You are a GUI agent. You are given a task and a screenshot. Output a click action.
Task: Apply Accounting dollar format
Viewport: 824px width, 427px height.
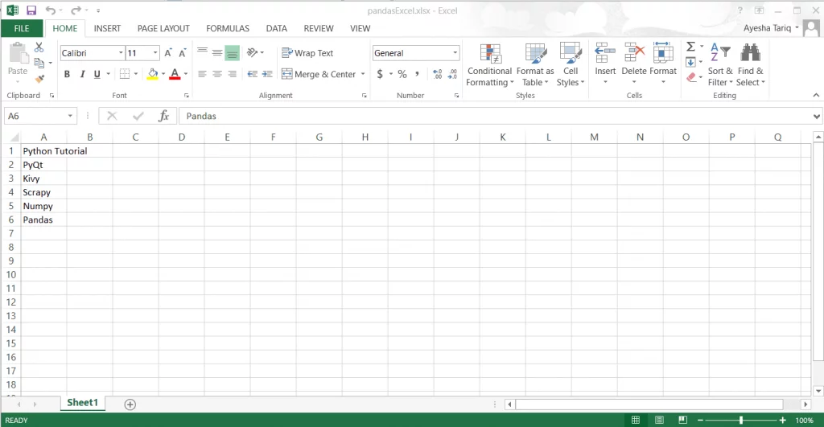380,74
